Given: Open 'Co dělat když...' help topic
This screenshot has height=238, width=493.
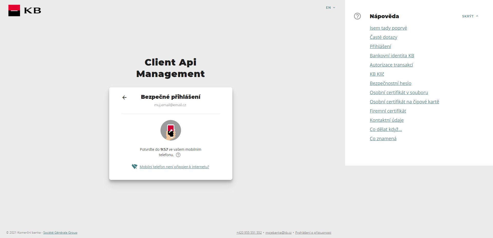Looking at the screenshot, I should tap(386, 129).
